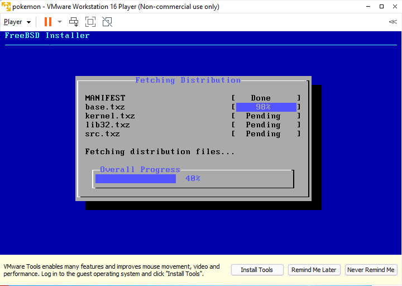Minimize the VMware Player window
Viewport: 402px width, 286px height.
point(368,6)
